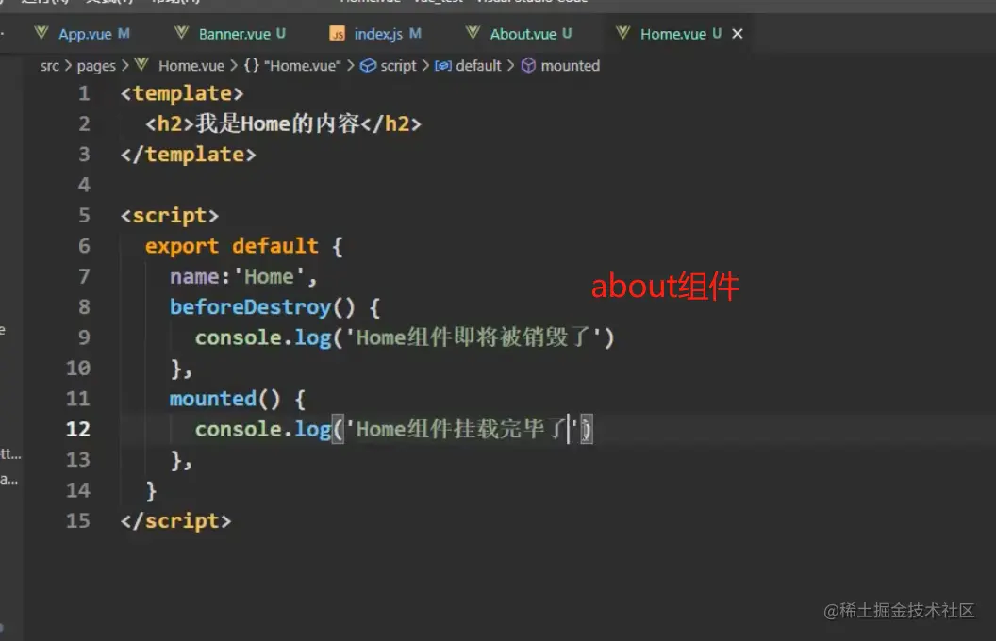Click the name:'Home' property line
The width and height of the screenshot is (996, 641).
(x=243, y=277)
